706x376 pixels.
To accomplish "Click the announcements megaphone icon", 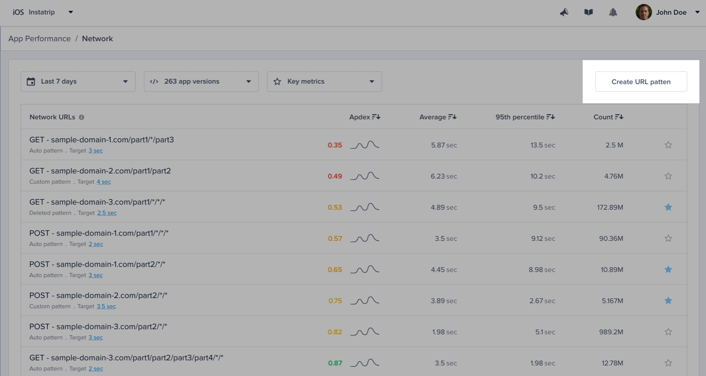I will (564, 12).
